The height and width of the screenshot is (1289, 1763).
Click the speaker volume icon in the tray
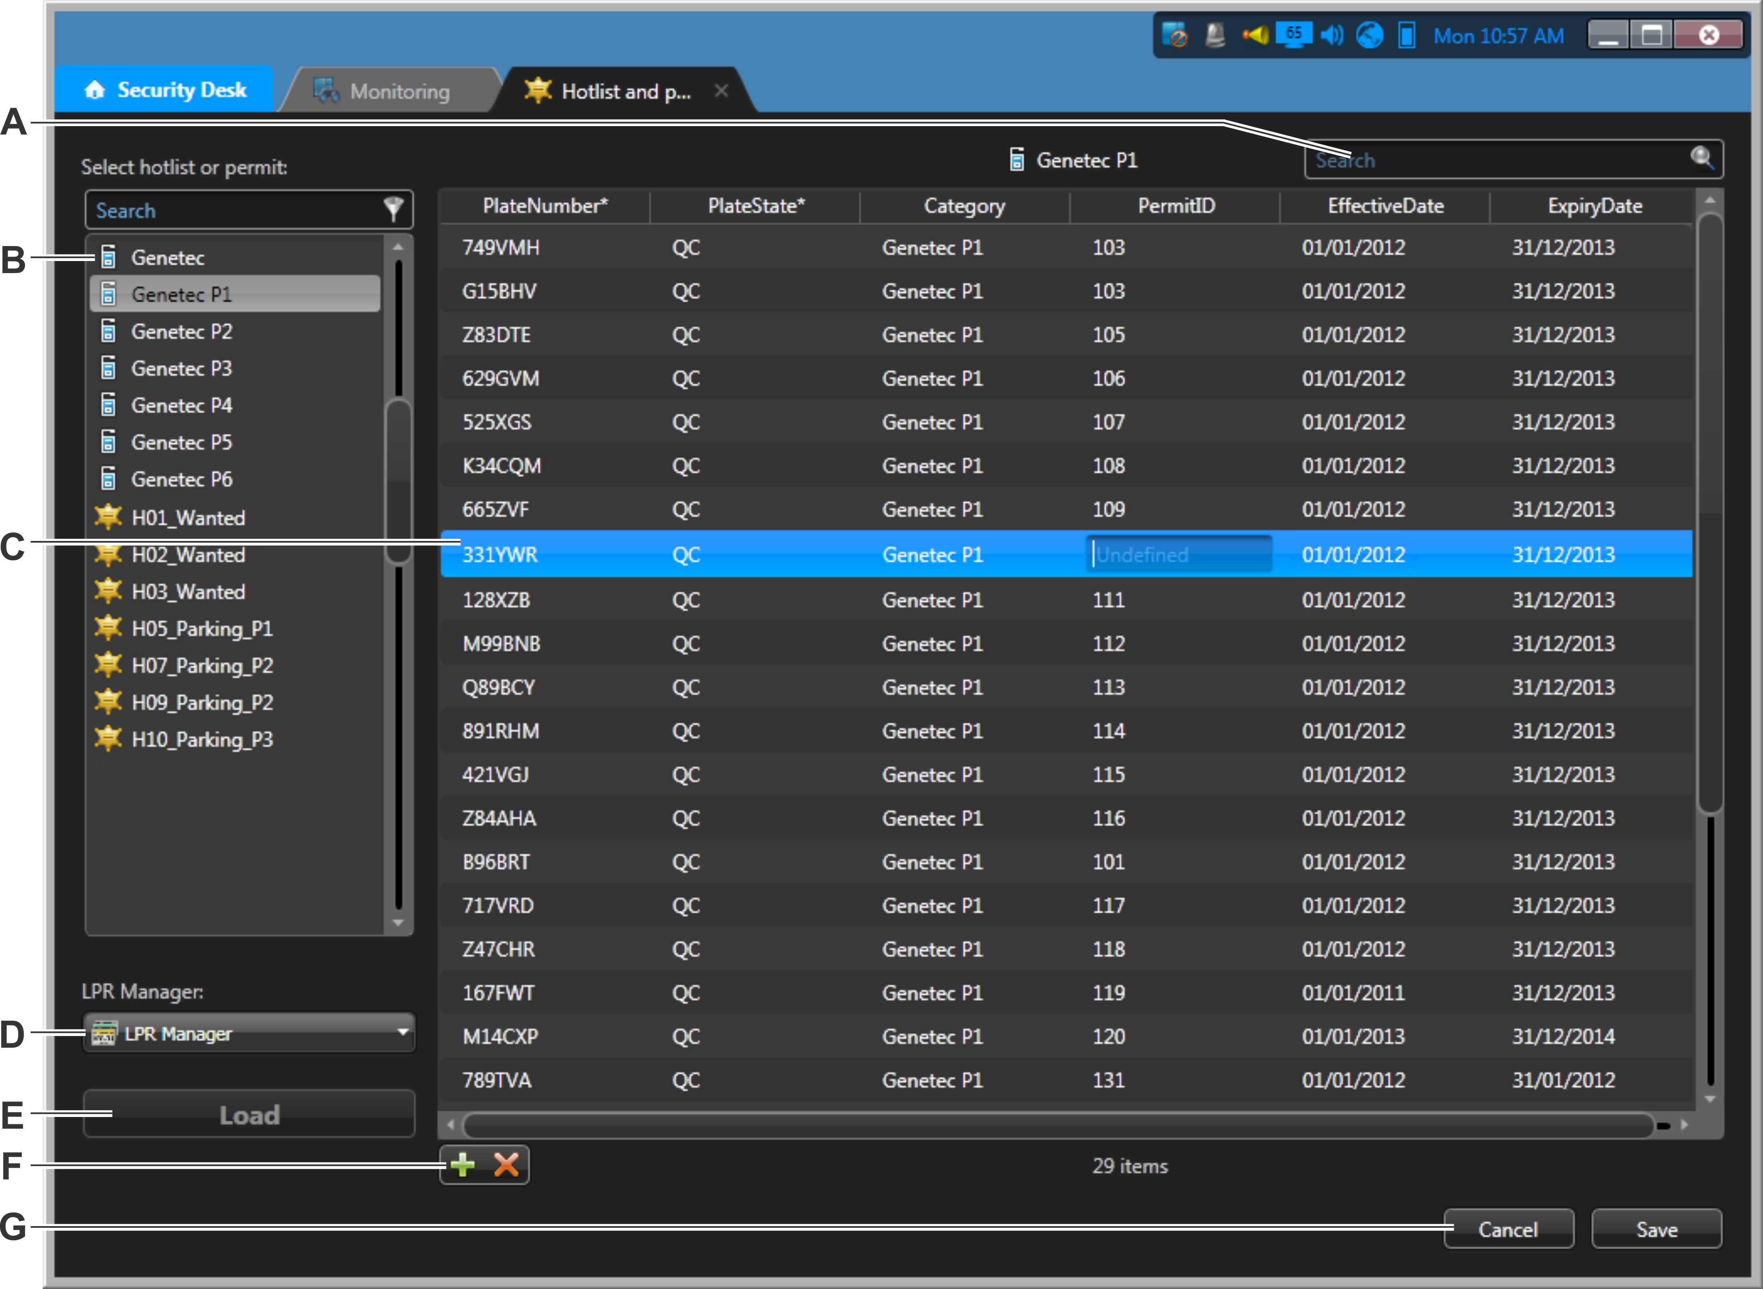click(1332, 35)
